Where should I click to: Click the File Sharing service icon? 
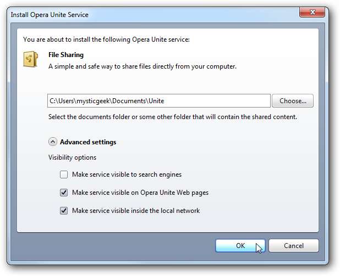click(31, 59)
